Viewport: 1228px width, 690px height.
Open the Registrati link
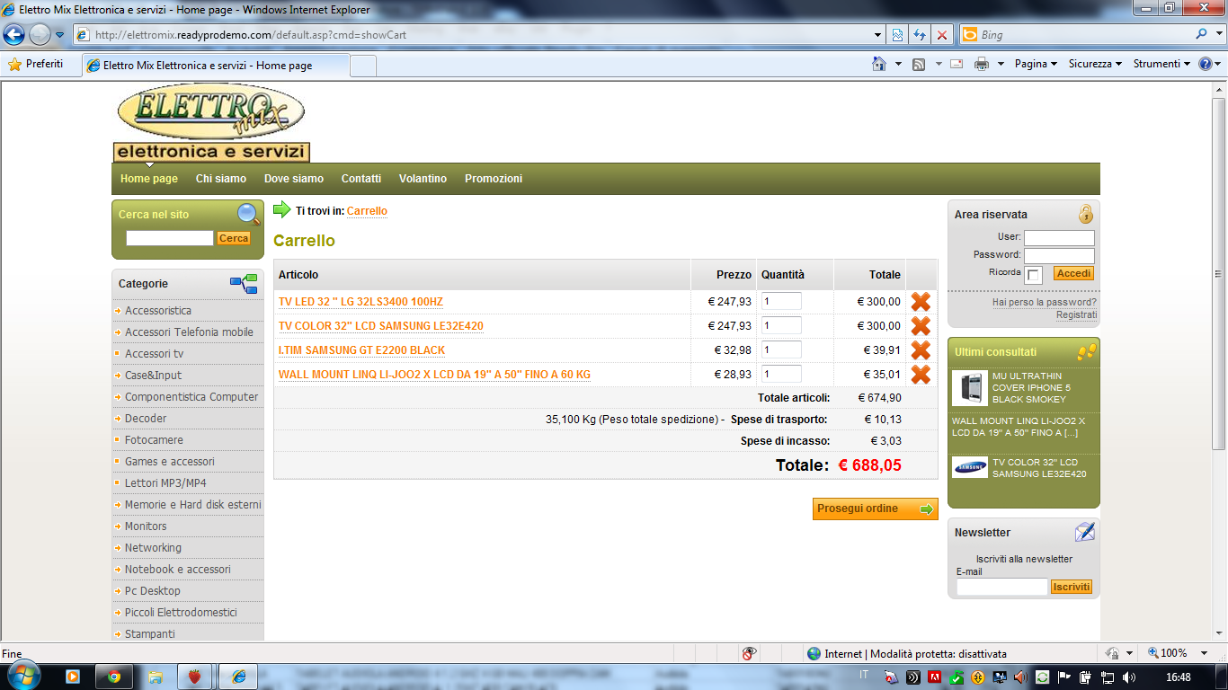click(1076, 315)
